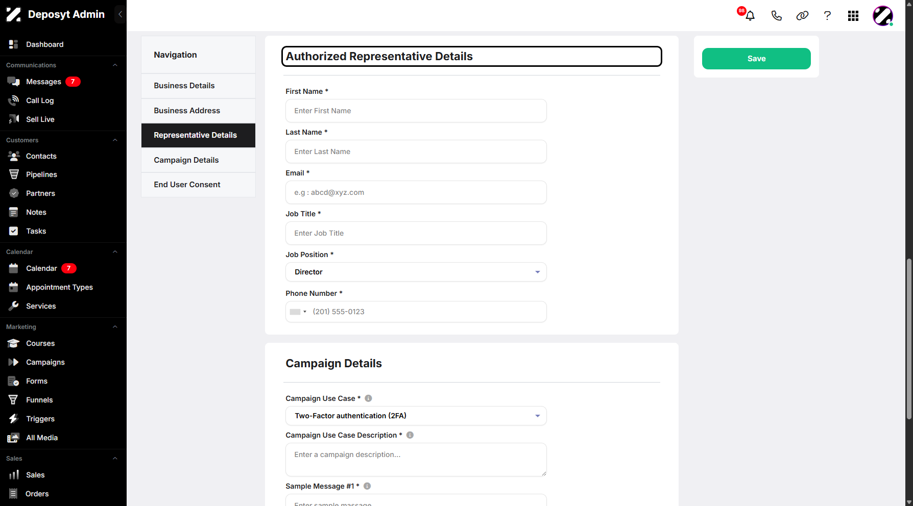Click info icon next to Campaign Use Case
Image resolution: width=913 pixels, height=506 pixels.
coord(368,398)
